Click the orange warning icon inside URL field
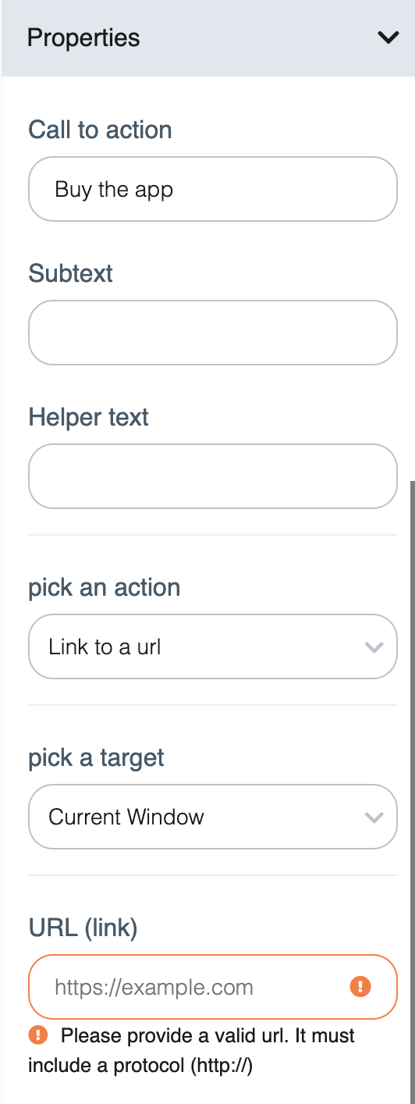Image resolution: width=415 pixels, height=1104 pixels. click(x=360, y=986)
